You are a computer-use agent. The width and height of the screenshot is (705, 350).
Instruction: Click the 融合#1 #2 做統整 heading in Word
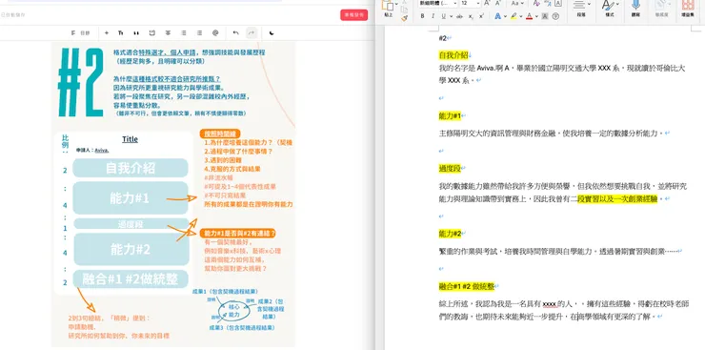[466, 286]
